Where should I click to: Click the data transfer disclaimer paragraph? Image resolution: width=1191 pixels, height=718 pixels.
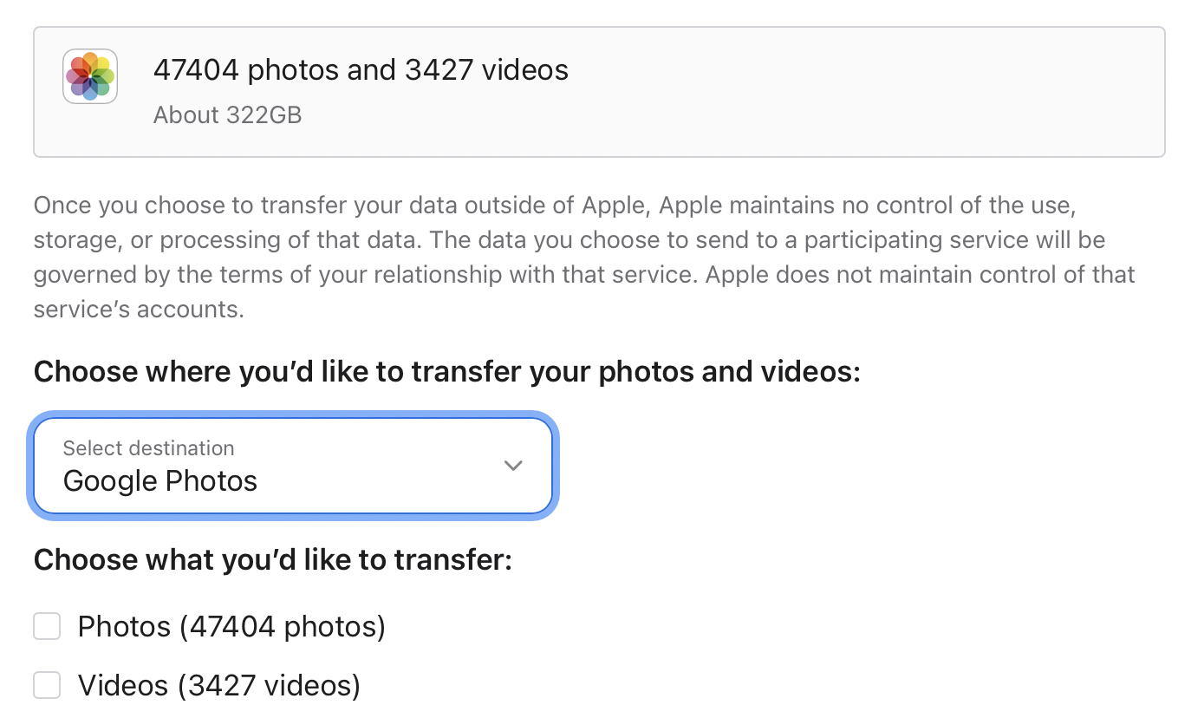tap(584, 258)
